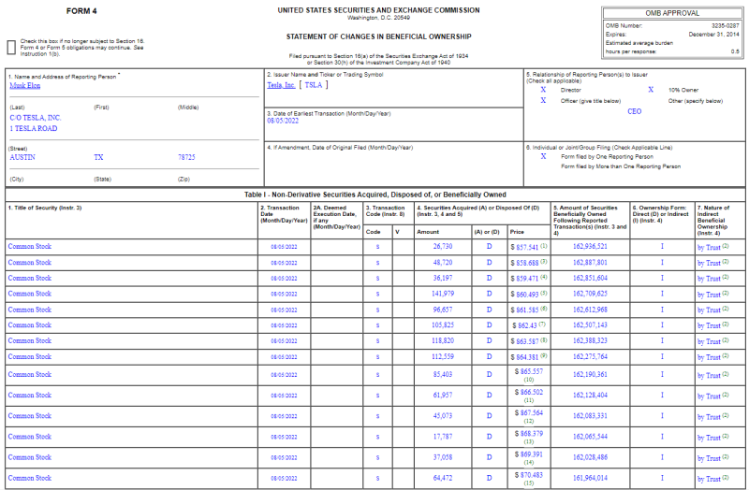Click the price $861.585 cell

(527, 310)
